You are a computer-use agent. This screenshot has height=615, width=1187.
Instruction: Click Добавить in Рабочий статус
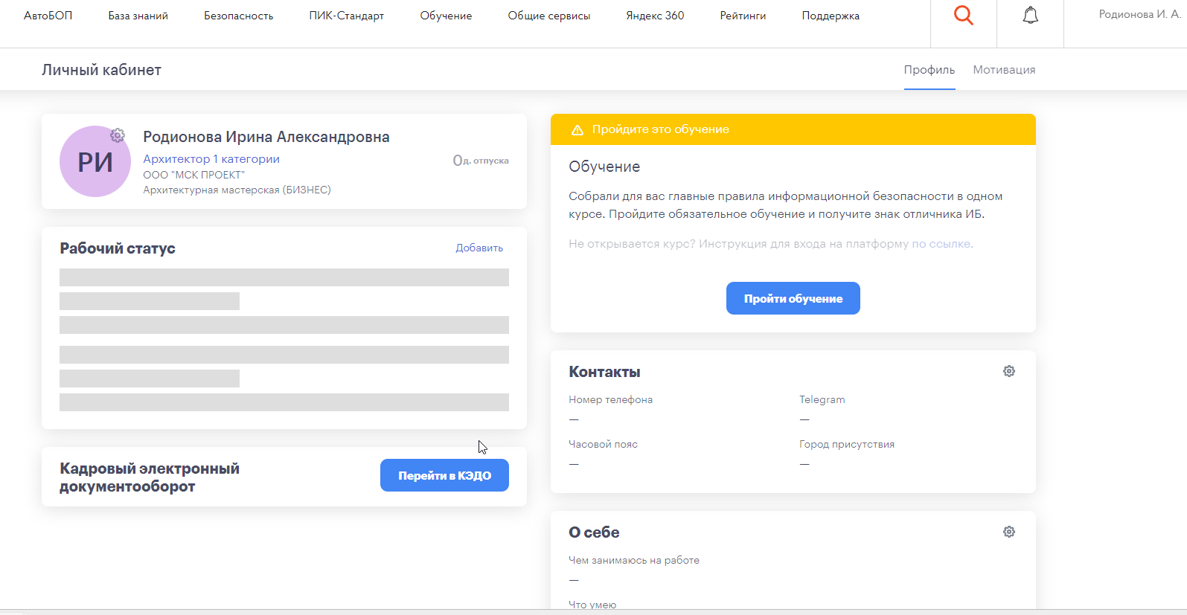point(479,248)
